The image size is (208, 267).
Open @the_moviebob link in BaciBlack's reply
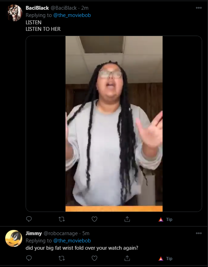[x=72, y=15]
